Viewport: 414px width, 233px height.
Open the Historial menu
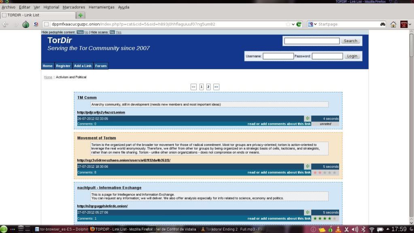point(51,7)
